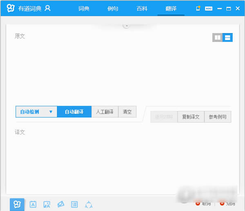
Task: Click the 复制译文 button
Action: [191, 117]
